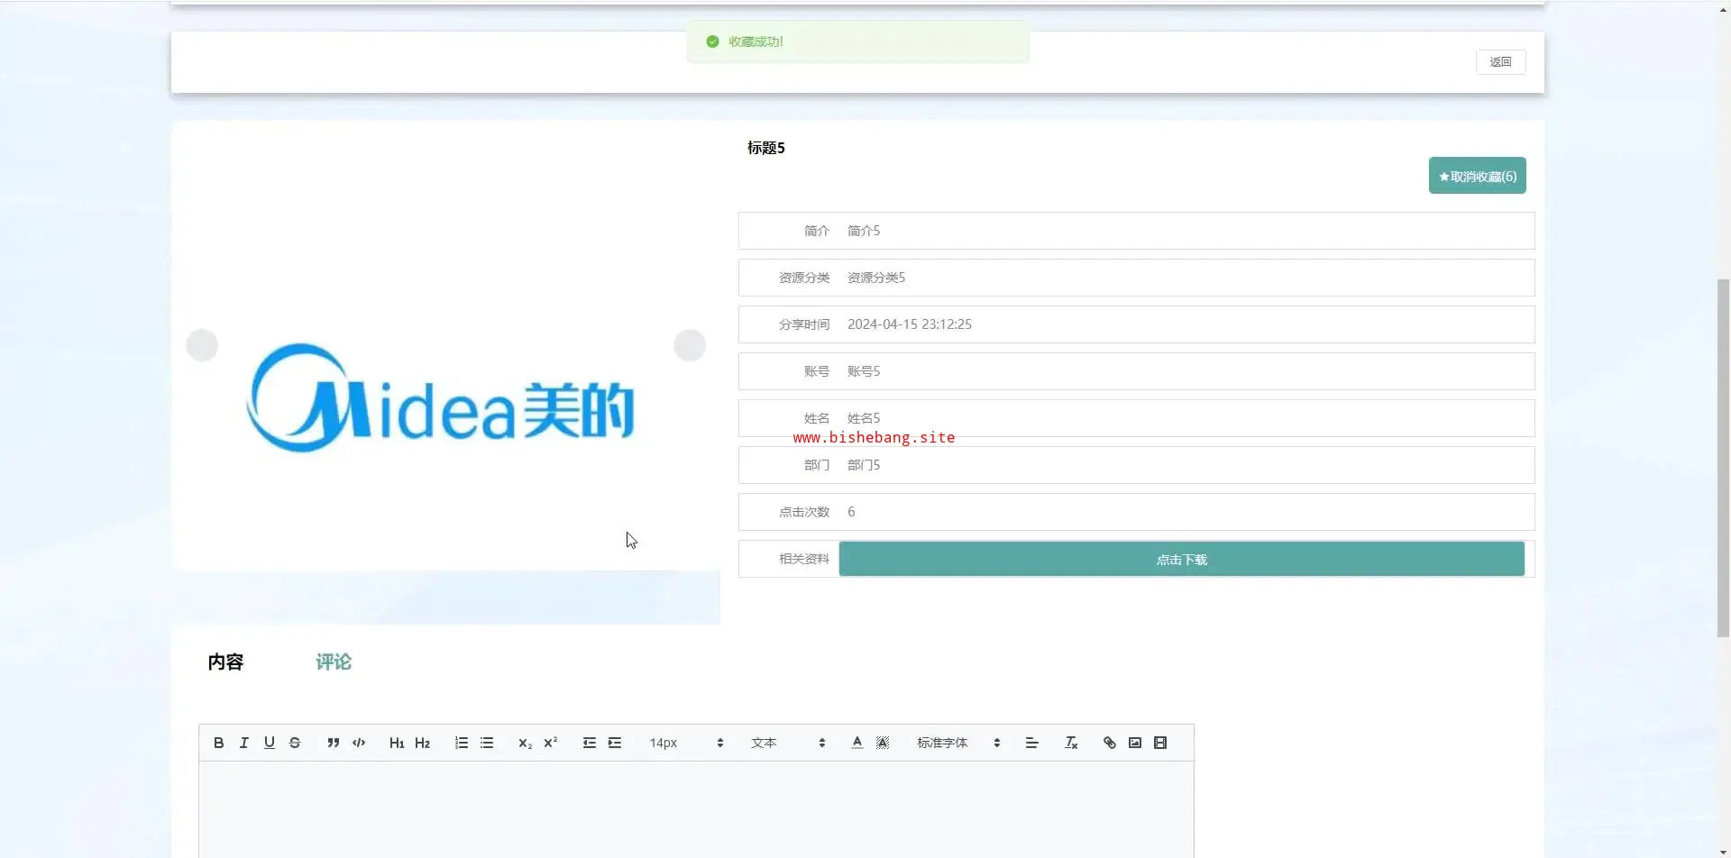Viewport: 1731px width, 858px height.
Task: Insert a video into the comment
Action: 1160,743
